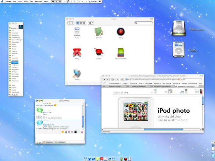Image resolution: width=215 pixels, height=161 pixels.
Task: Go back in Safari window
Action: tap(104, 79)
